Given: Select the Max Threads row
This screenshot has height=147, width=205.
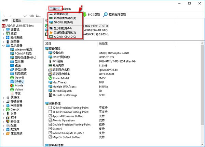Looking at the screenshot, I should (x=59, y=82).
